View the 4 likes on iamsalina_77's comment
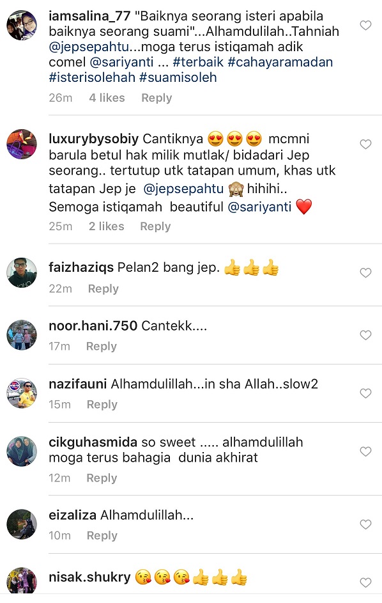Screen dimensions: 382x603 (107, 98)
